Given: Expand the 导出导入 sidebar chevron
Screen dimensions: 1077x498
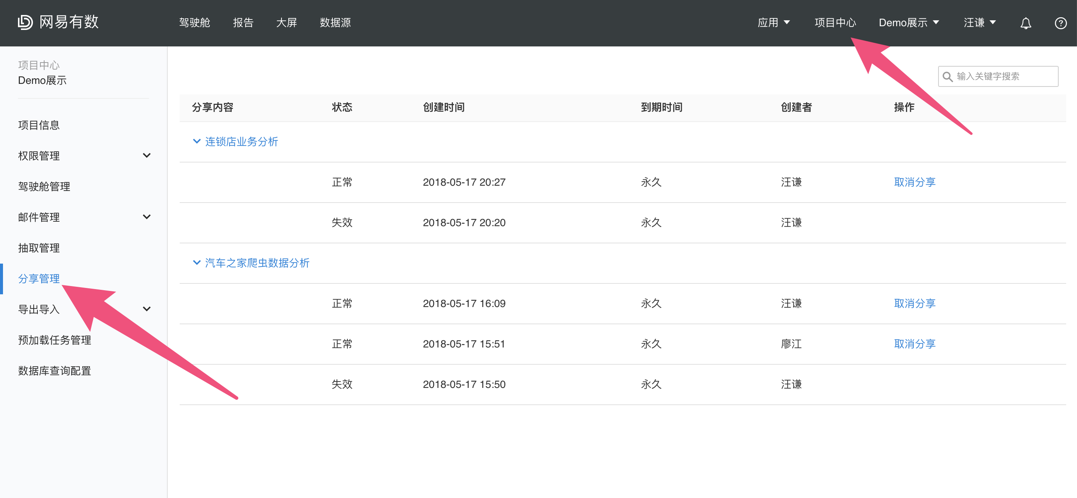Looking at the screenshot, I should tap(146, 309).
